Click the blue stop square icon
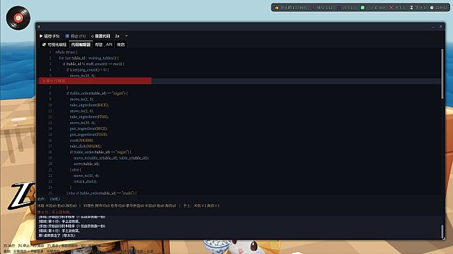 67,36
